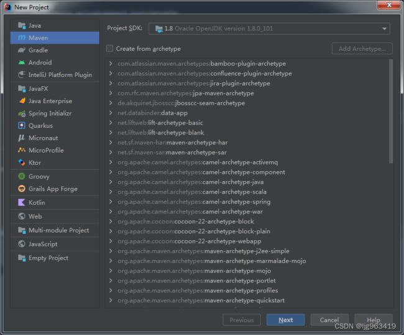The image size is (404, 335).
Task: Expand maven-archetype-har row
Action: (111, 142)
